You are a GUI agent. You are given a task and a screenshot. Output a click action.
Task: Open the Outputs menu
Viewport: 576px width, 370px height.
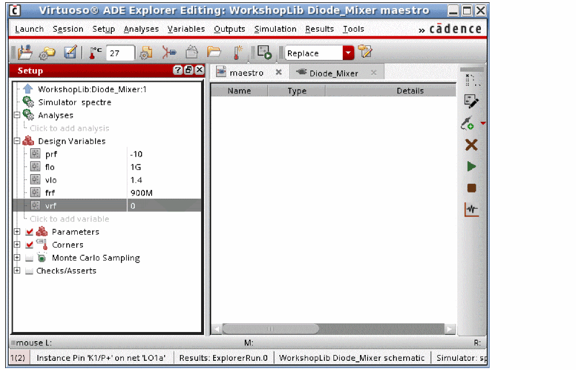pos(230,29)
